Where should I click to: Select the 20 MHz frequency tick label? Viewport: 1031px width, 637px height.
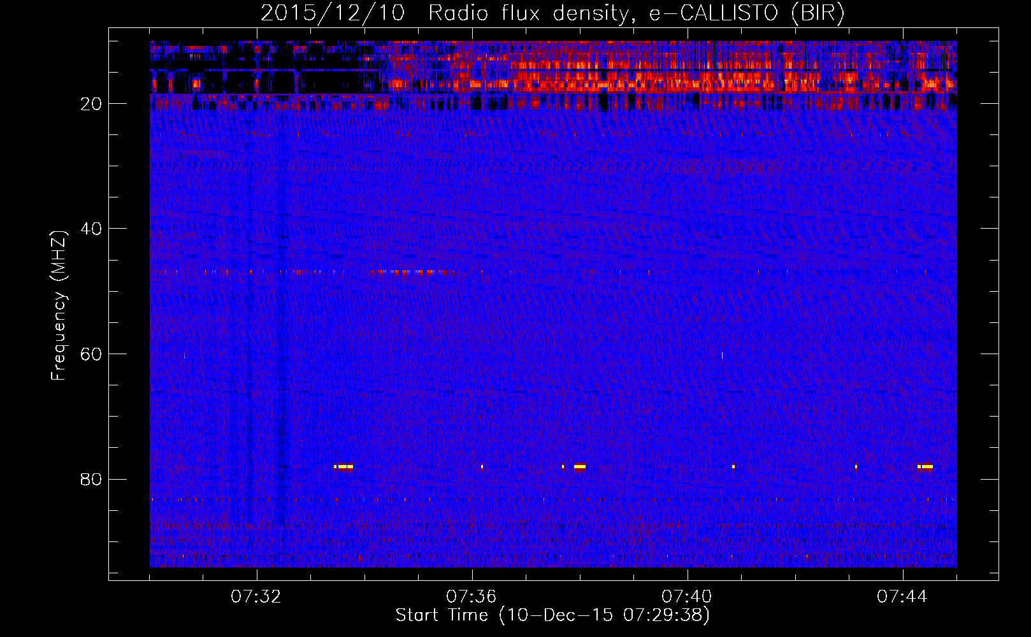pyautogui.click(x=92, y=104)
